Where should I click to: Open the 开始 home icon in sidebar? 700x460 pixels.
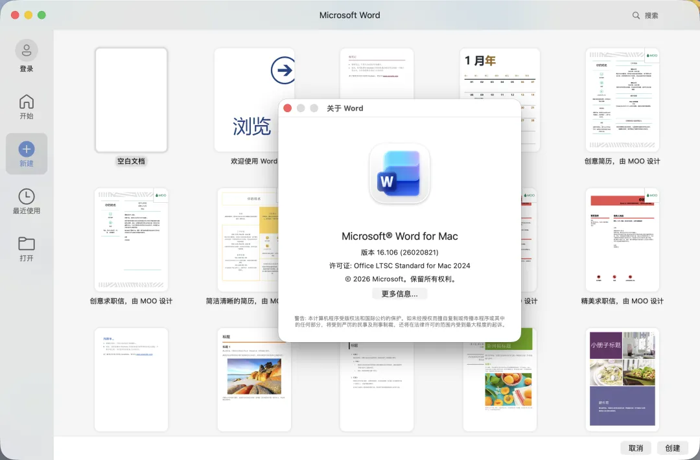point(27,102)
